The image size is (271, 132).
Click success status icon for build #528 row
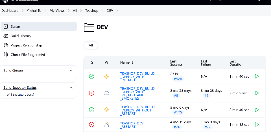pos(91,76)
